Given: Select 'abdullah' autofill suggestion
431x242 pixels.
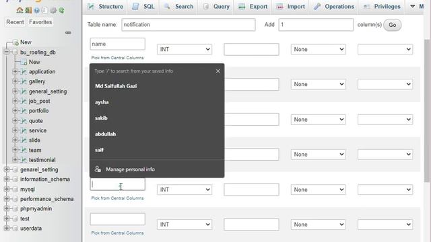Looking at the screenshot, I should [157, 134].
